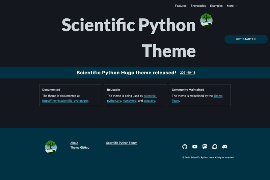Screen dimensions: 270x180
Task: Click the GET STARTED button
Action: tap(246, 39)
